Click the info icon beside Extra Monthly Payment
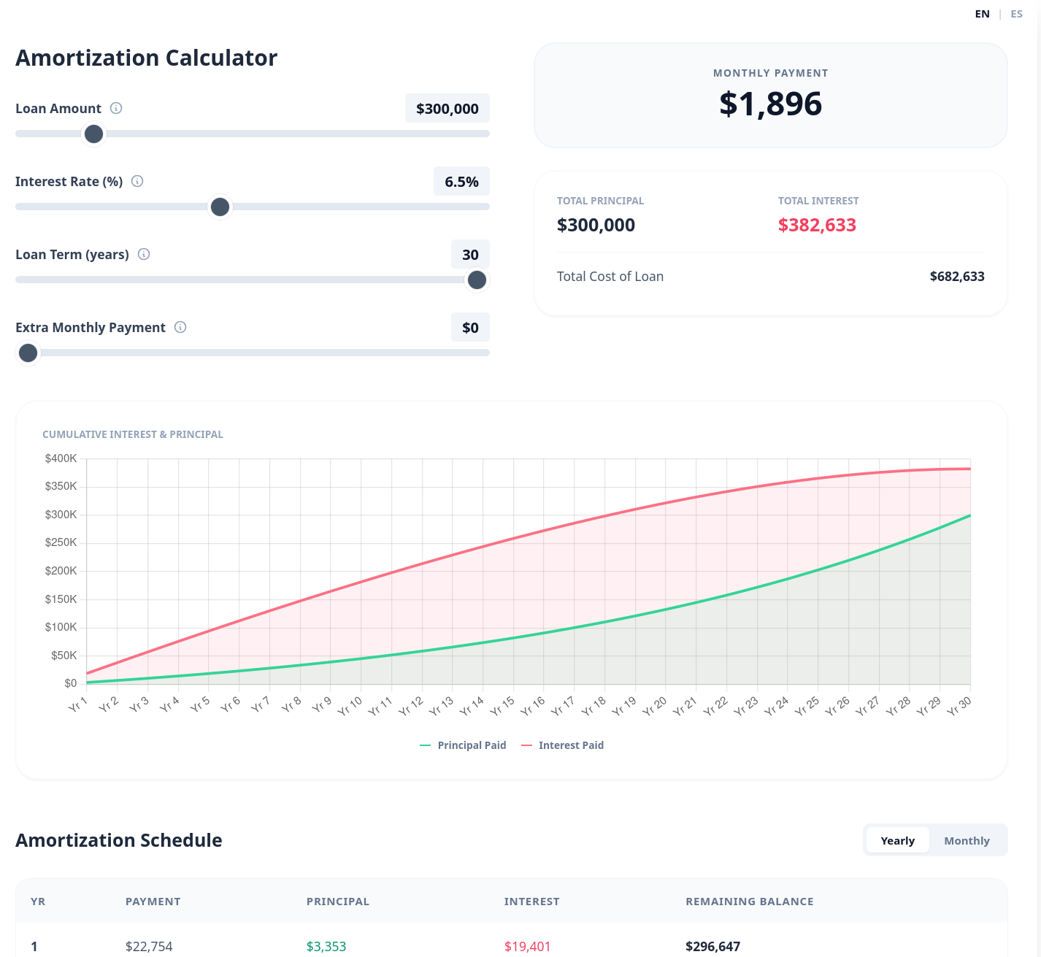Screen dimensions: 1041x957 [180, 327]
